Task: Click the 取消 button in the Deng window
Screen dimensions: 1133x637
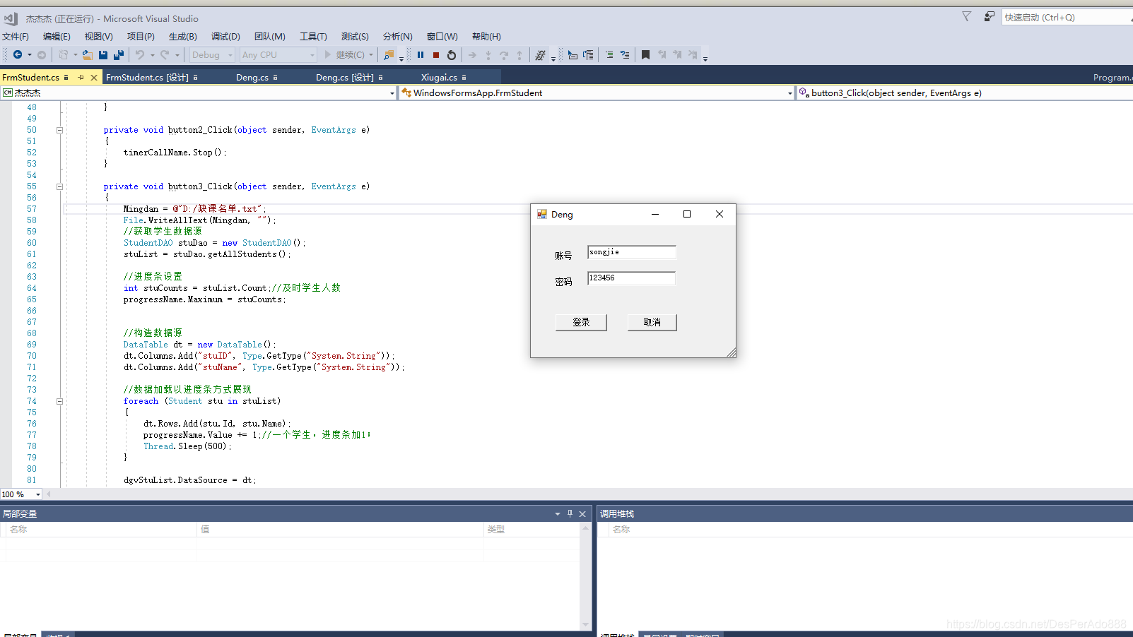Action: 652,322
